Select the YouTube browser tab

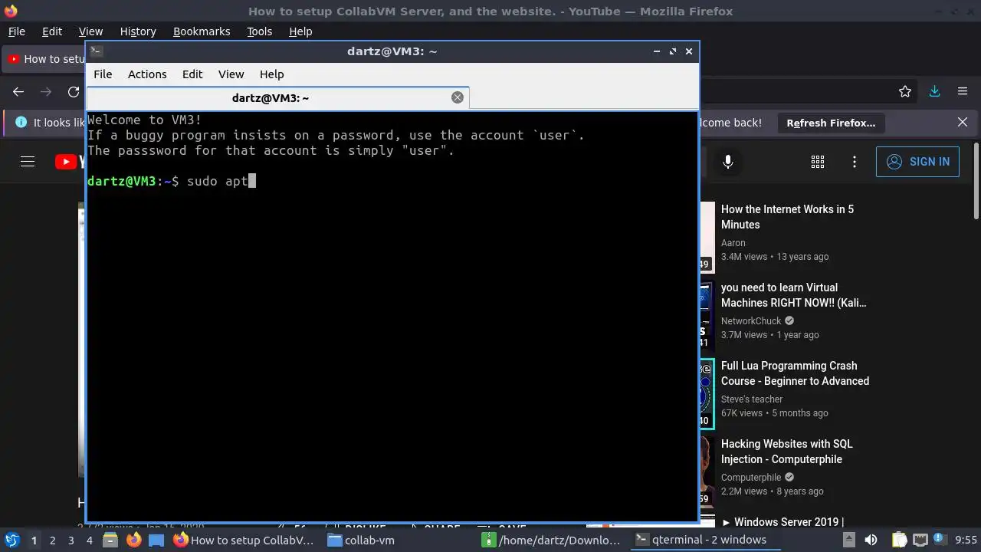(44, 59)
